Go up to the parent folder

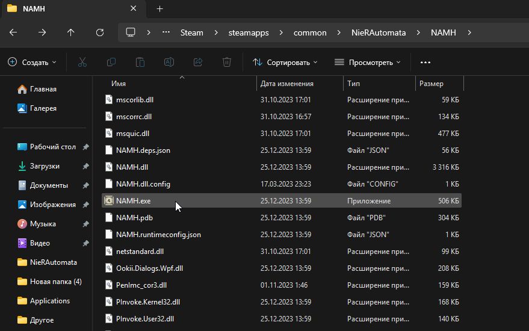point(71,32)
